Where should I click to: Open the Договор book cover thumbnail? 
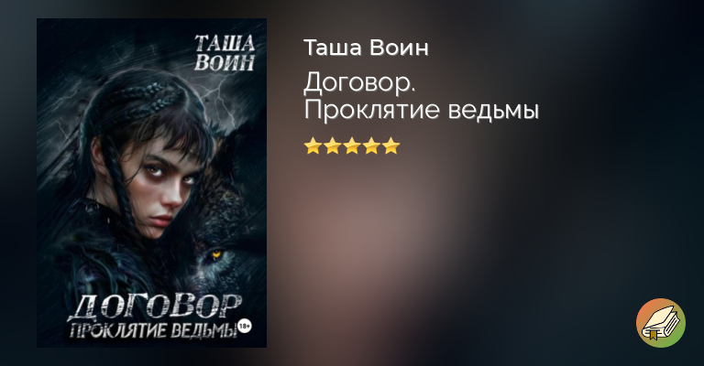152,183
